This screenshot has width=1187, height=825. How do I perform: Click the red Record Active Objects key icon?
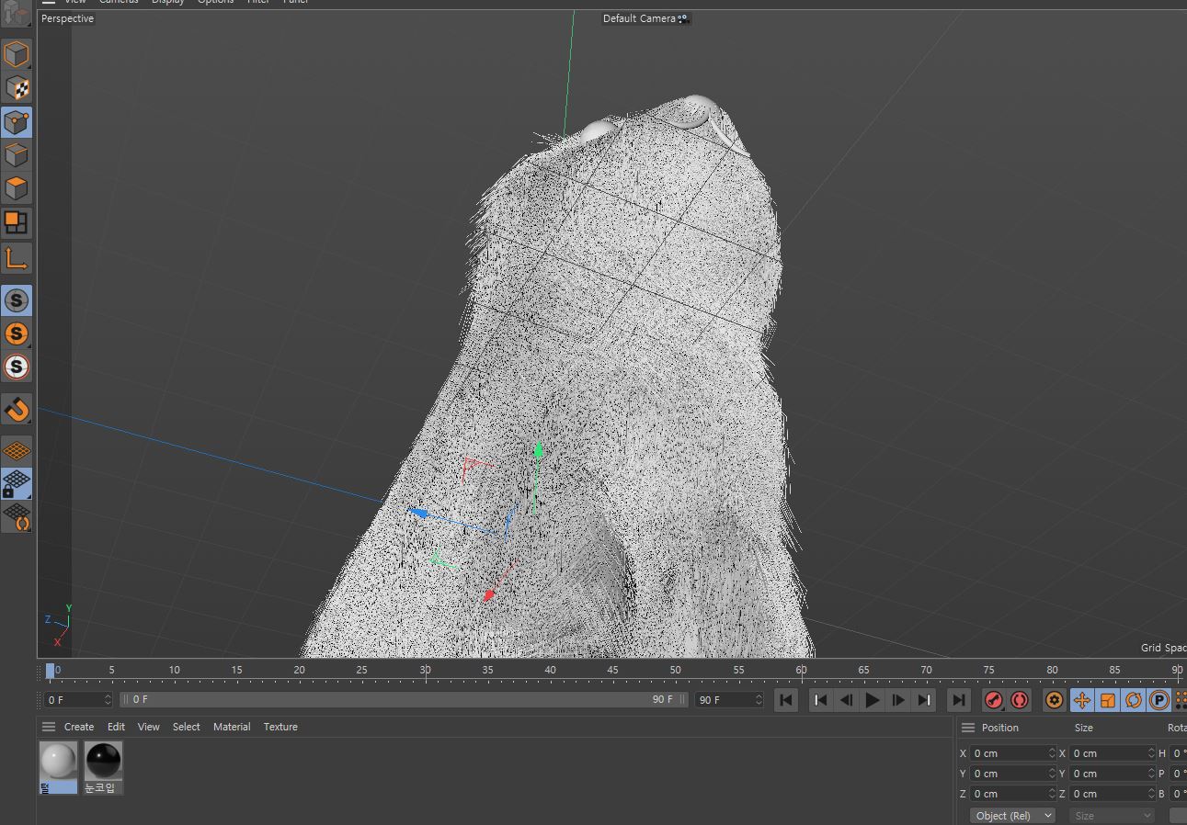(x=994, y=700)
